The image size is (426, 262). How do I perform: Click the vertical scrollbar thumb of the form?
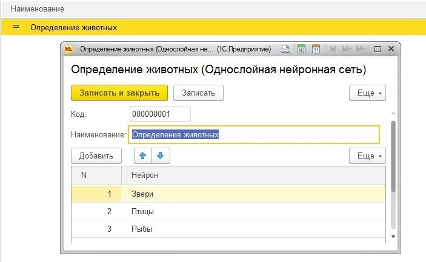[x=393, y=157]
